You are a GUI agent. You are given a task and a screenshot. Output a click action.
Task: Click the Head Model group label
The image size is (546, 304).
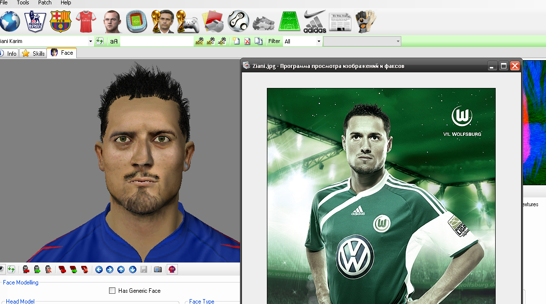point(20,301)
